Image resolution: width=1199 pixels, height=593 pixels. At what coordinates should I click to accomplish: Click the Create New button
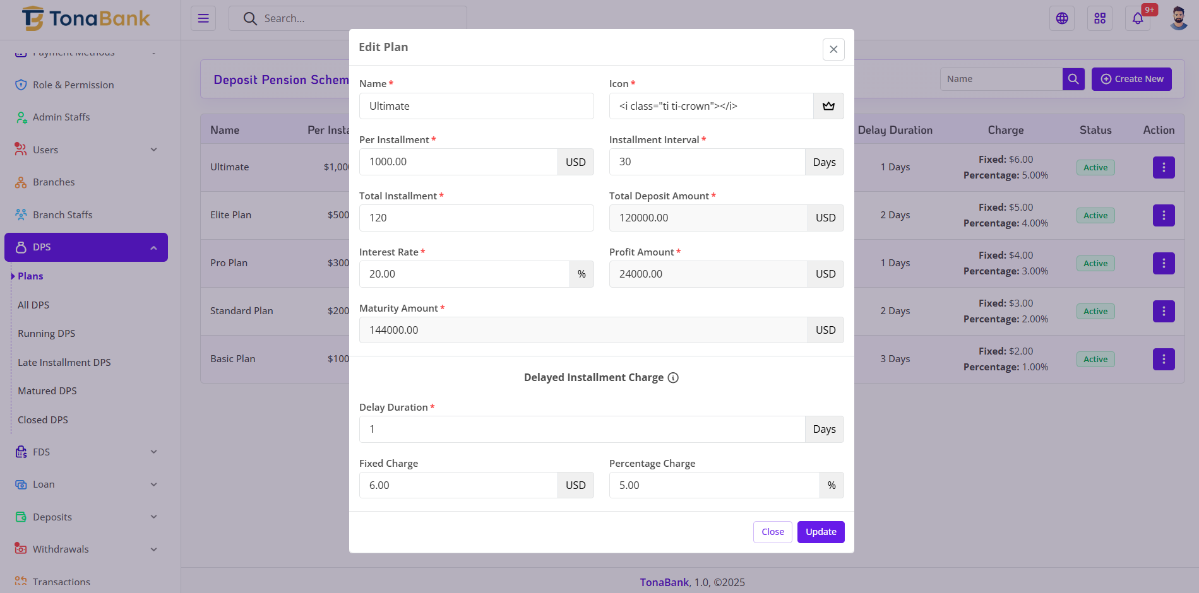click(1131, 79)
